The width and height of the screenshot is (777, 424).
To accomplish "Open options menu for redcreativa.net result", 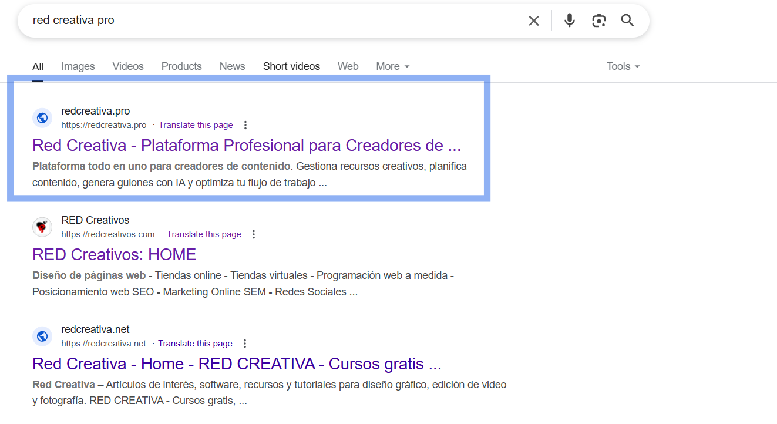I will (245, 344).
